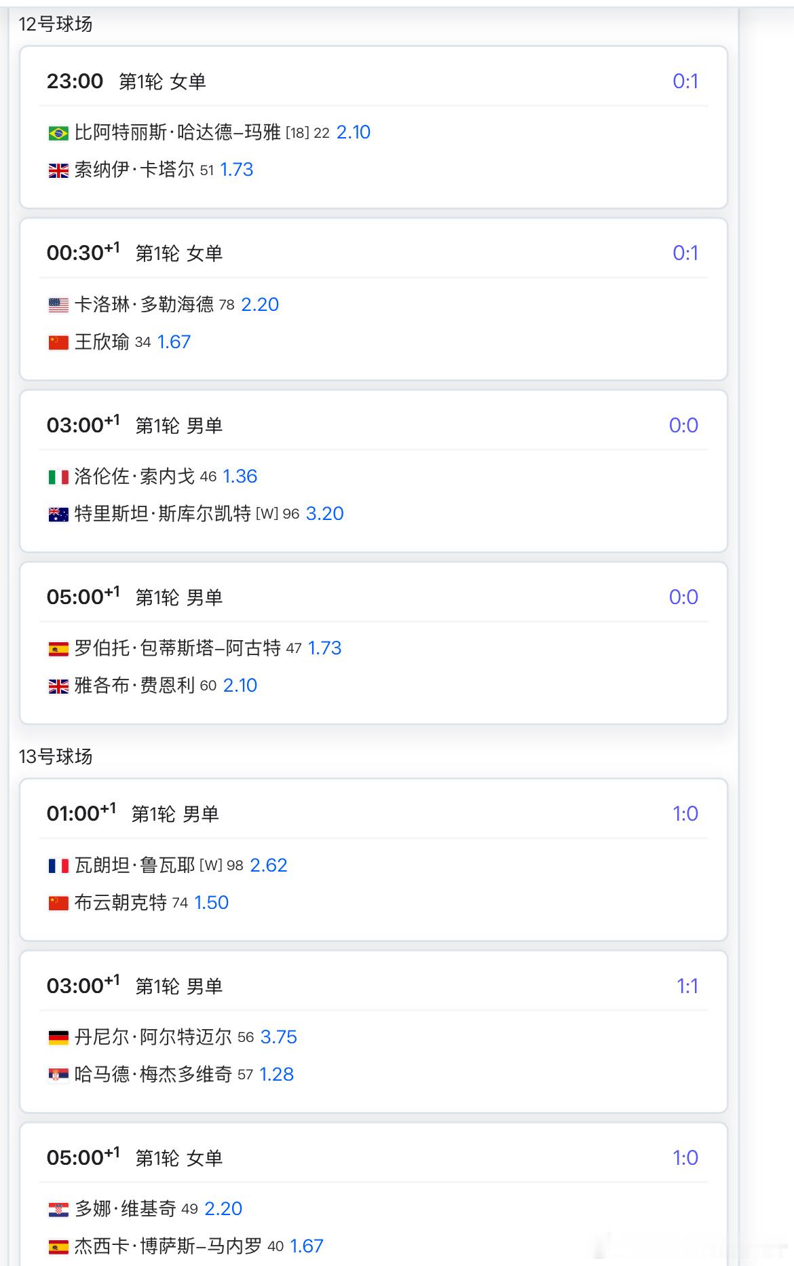Click the France flag beside 瓦朗坦·鲁瓦耶
The image size is (794, 1266).
pos(58,866)
